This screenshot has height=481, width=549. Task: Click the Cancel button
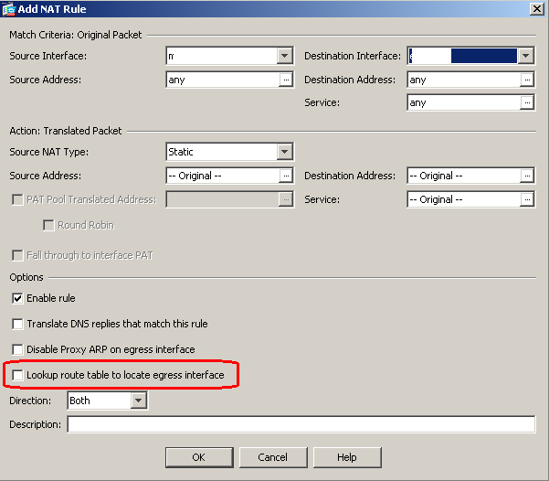(x=272, y=457)
